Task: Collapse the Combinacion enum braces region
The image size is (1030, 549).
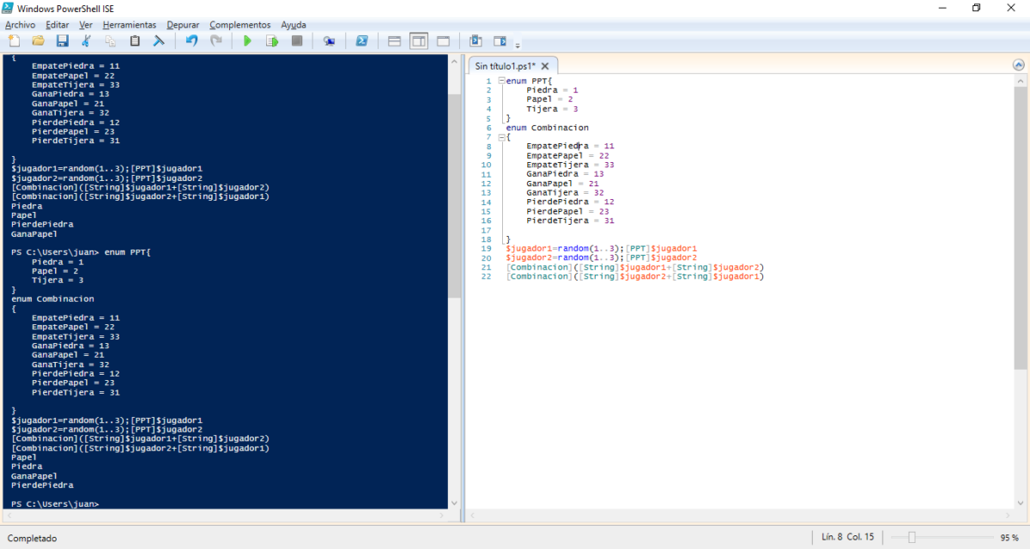Action: pos(500,136)
